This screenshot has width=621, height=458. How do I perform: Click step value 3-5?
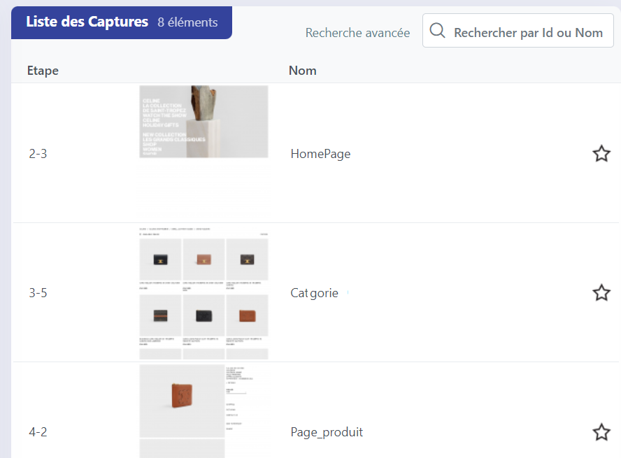pyautogui.click(x=38, y=293)
